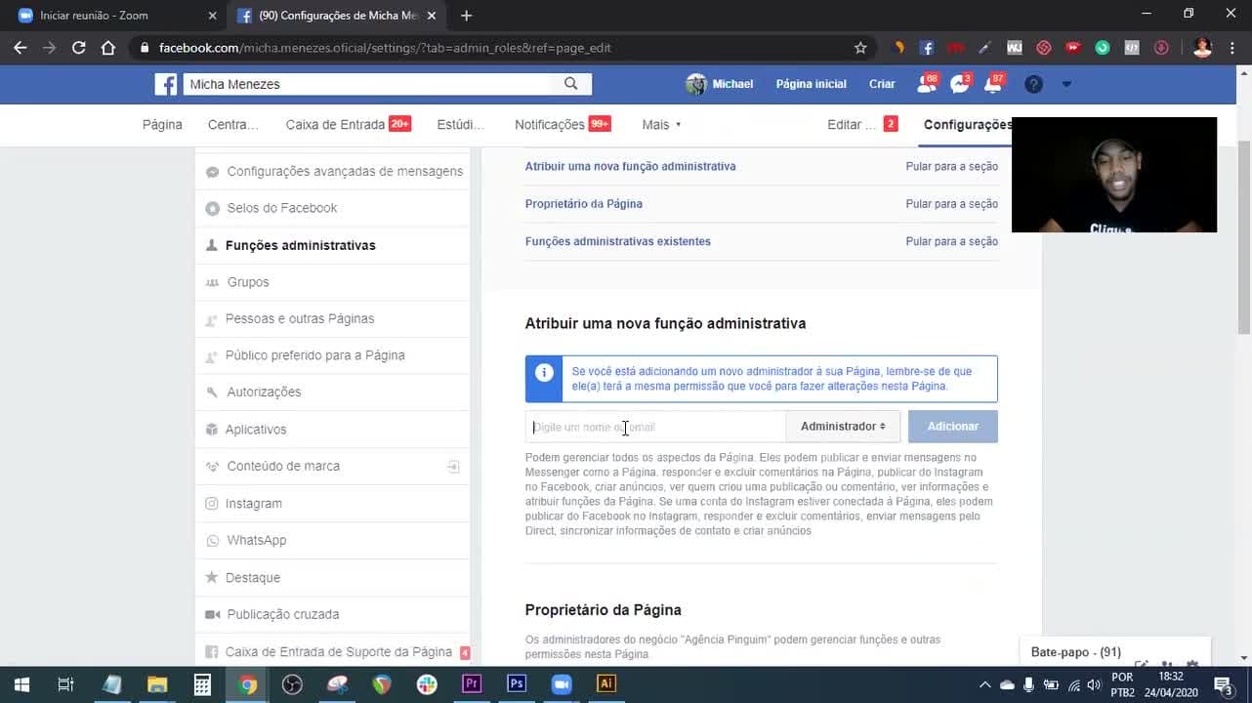Select Selos do Facebook in sidebar
1252x703 pixels.
coord(333,208)
